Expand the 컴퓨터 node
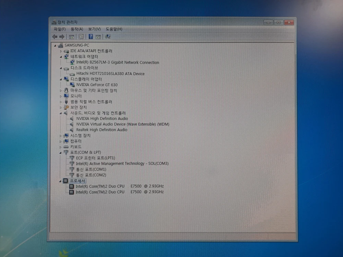 [x=61, y=142]
